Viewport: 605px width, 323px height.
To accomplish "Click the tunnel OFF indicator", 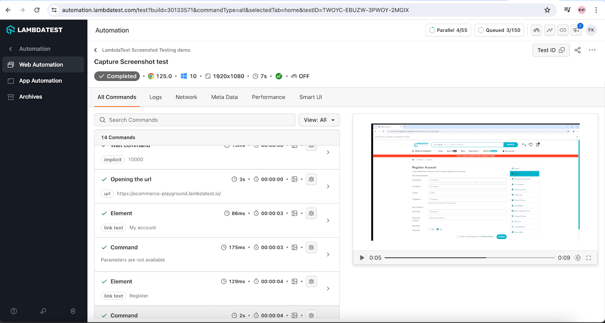I will pyautogui.click(x=300, y=76).
